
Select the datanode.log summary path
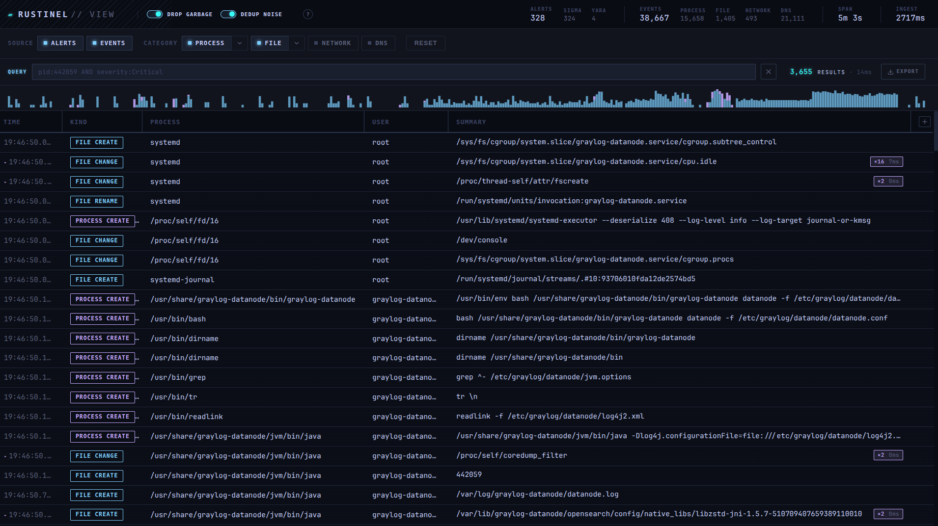537,495
